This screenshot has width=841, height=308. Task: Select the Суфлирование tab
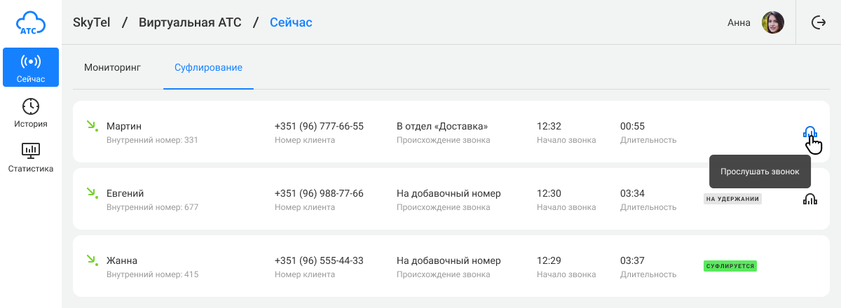point(208,68)
